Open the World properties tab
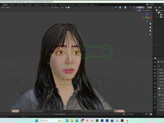 [x=155, y=79]
